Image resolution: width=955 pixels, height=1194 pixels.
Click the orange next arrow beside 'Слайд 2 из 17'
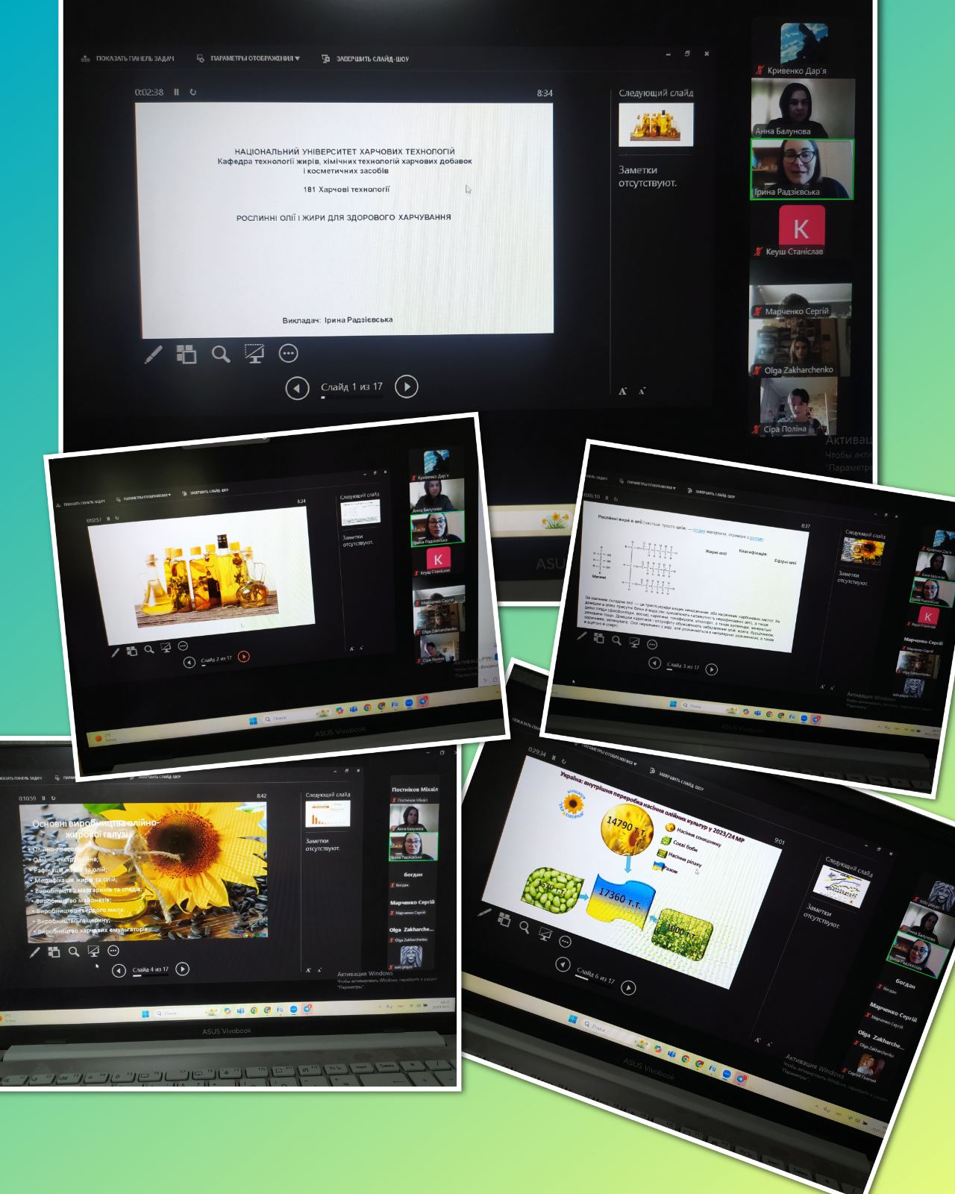click(243, 657)
